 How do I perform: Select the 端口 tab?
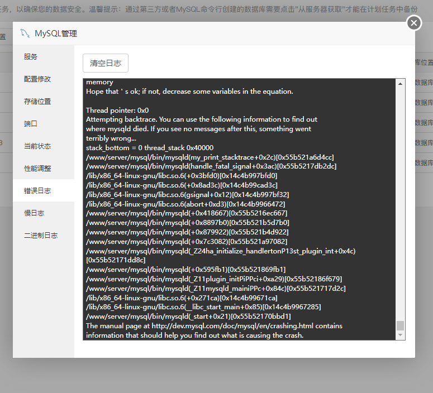(x=44, y=123)
